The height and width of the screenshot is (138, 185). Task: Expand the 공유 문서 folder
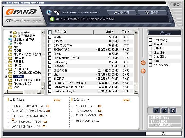[11, 32]
